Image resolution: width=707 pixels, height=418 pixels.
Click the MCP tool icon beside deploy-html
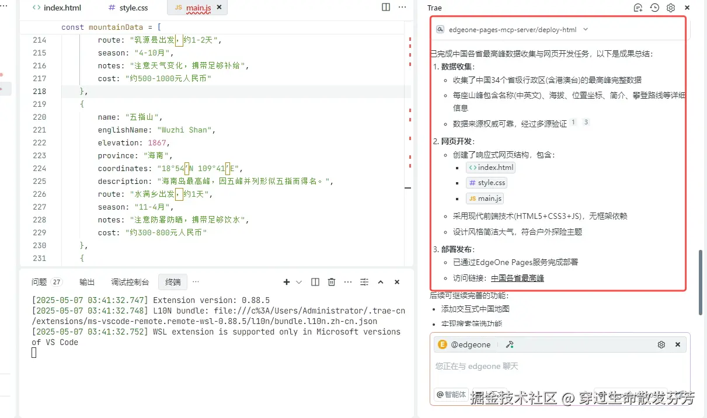pos(441,29)
